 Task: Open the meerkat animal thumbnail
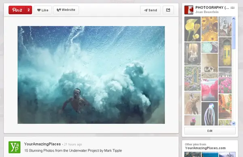tap(192, 103)
